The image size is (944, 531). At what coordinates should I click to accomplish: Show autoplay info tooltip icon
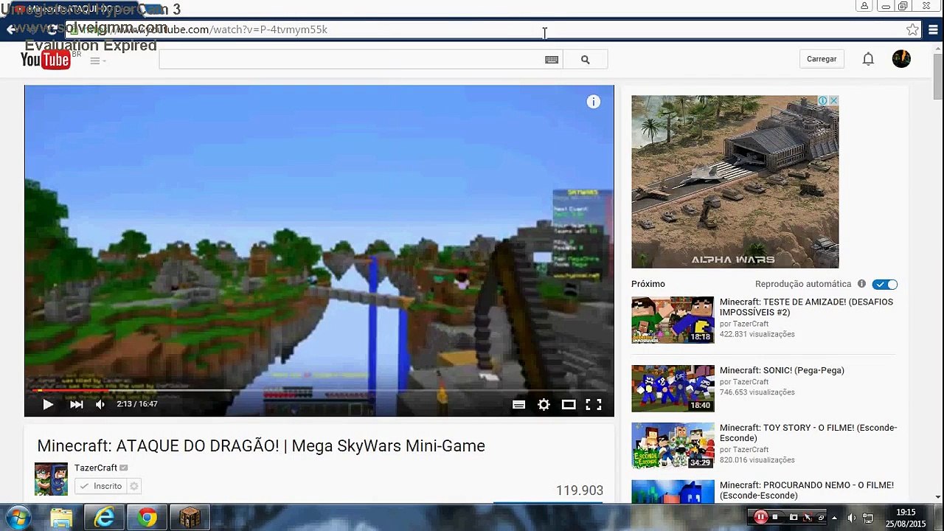(x=861, y=284)
